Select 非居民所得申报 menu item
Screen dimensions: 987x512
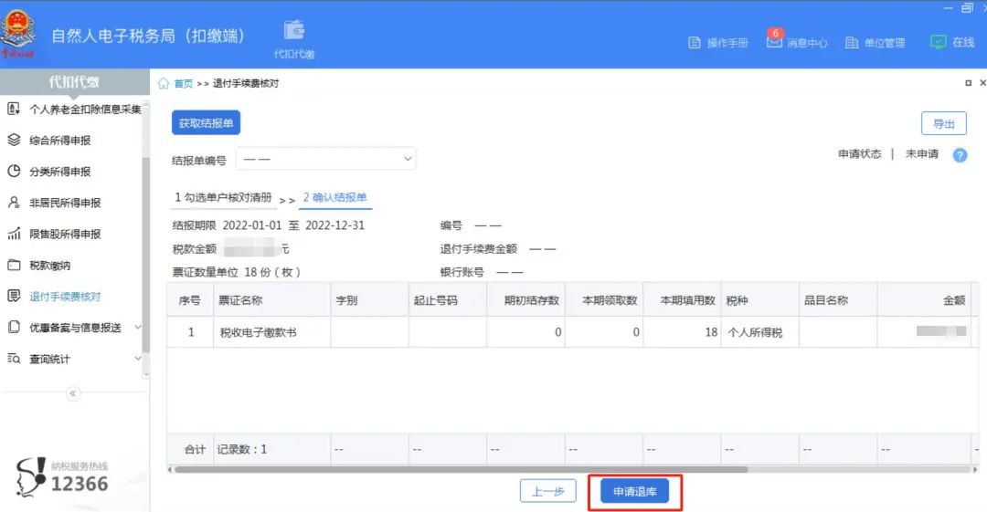[65, 203]
